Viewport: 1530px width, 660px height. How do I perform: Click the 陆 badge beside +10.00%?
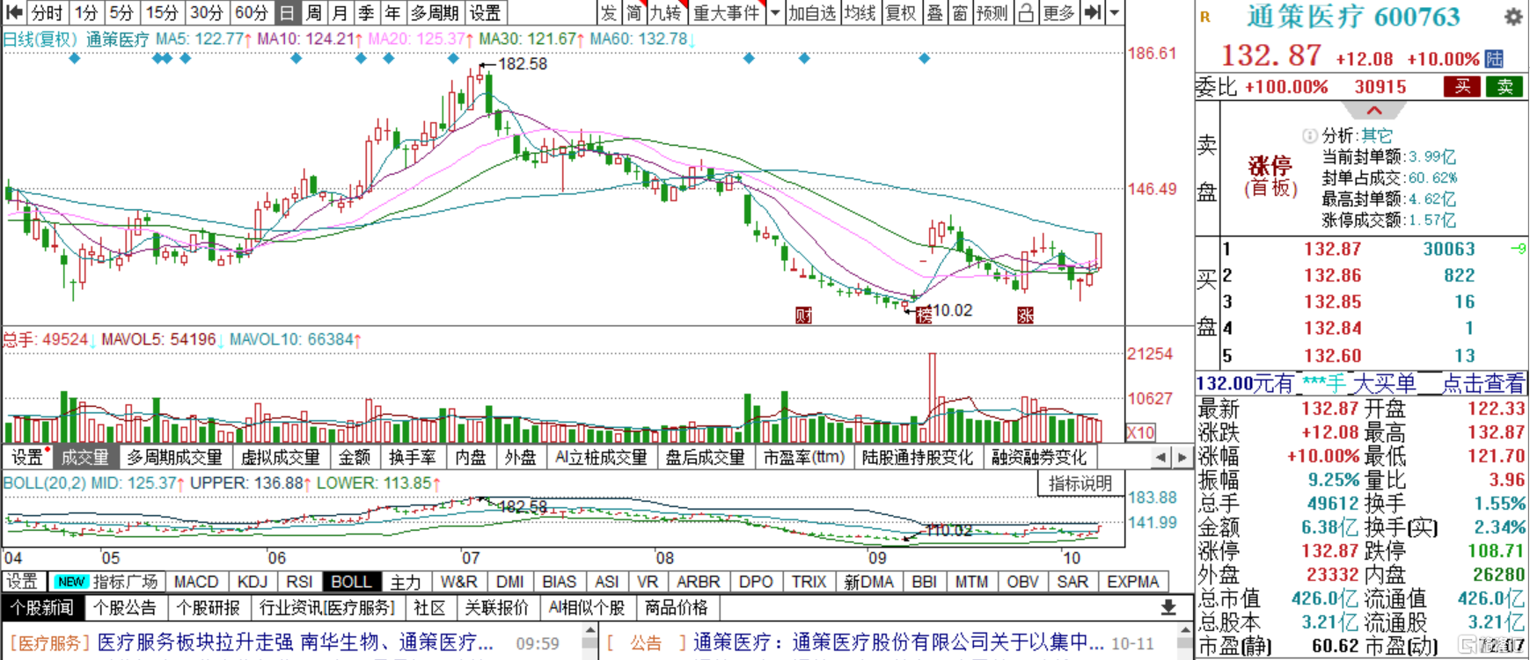1494,59
